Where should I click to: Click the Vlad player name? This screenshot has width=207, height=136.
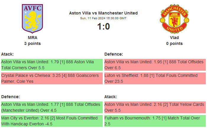click(174, 38)
